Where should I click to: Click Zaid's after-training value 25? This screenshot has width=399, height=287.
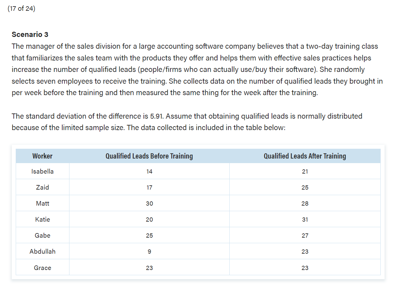click(x=305, y=187)
